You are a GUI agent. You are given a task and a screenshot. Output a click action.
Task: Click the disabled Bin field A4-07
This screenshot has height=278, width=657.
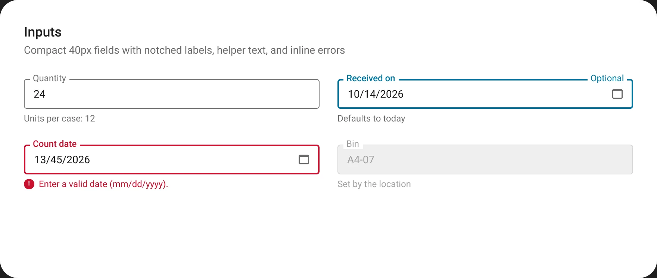pyautogui.click(x=485, y=159)
